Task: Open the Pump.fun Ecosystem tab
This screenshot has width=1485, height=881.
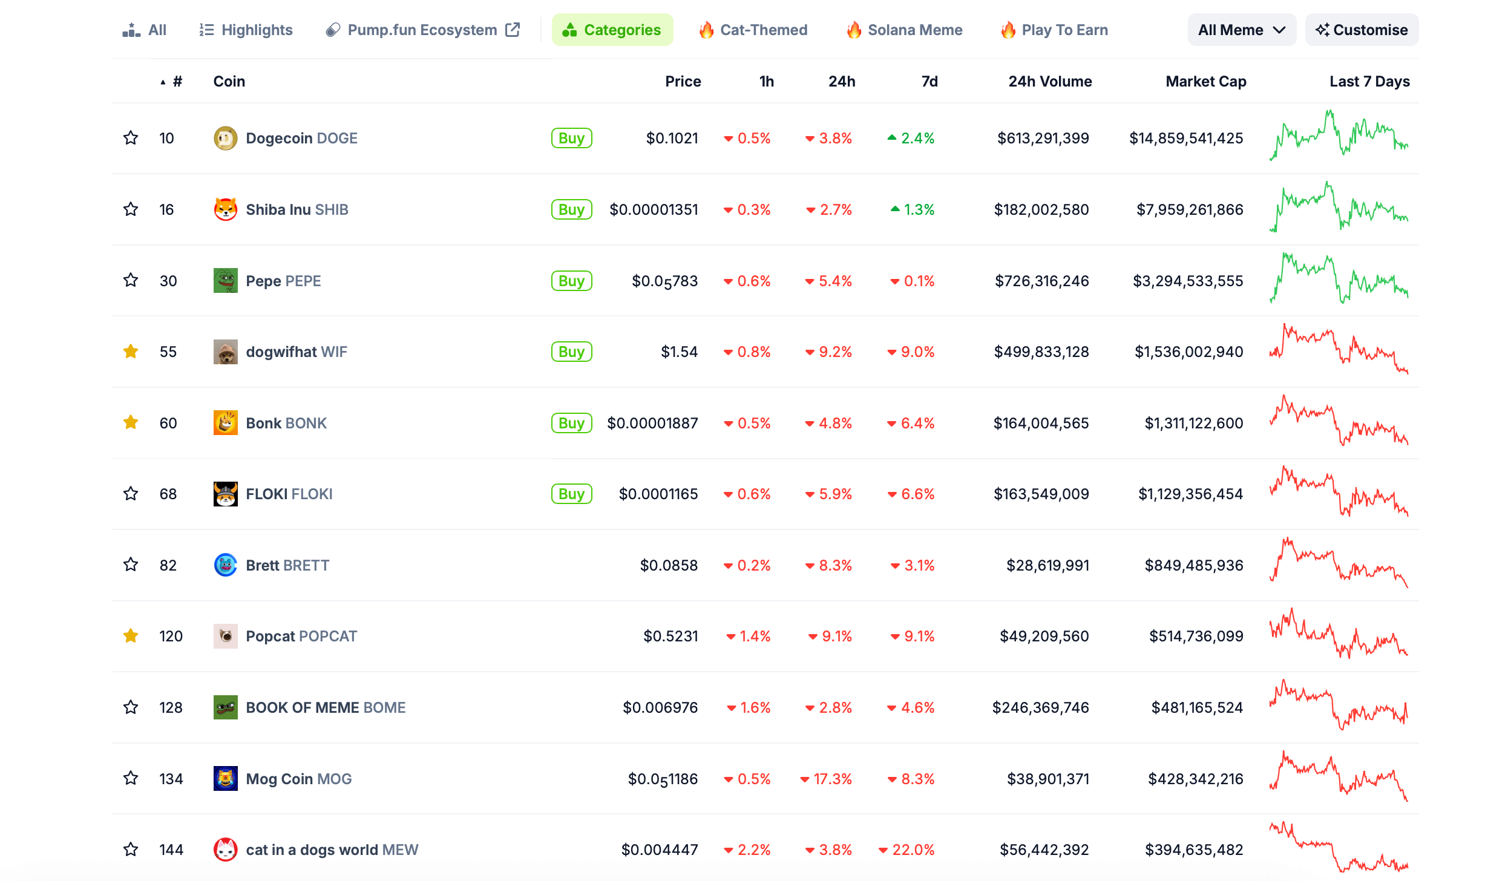Action: tap(422, 30)
